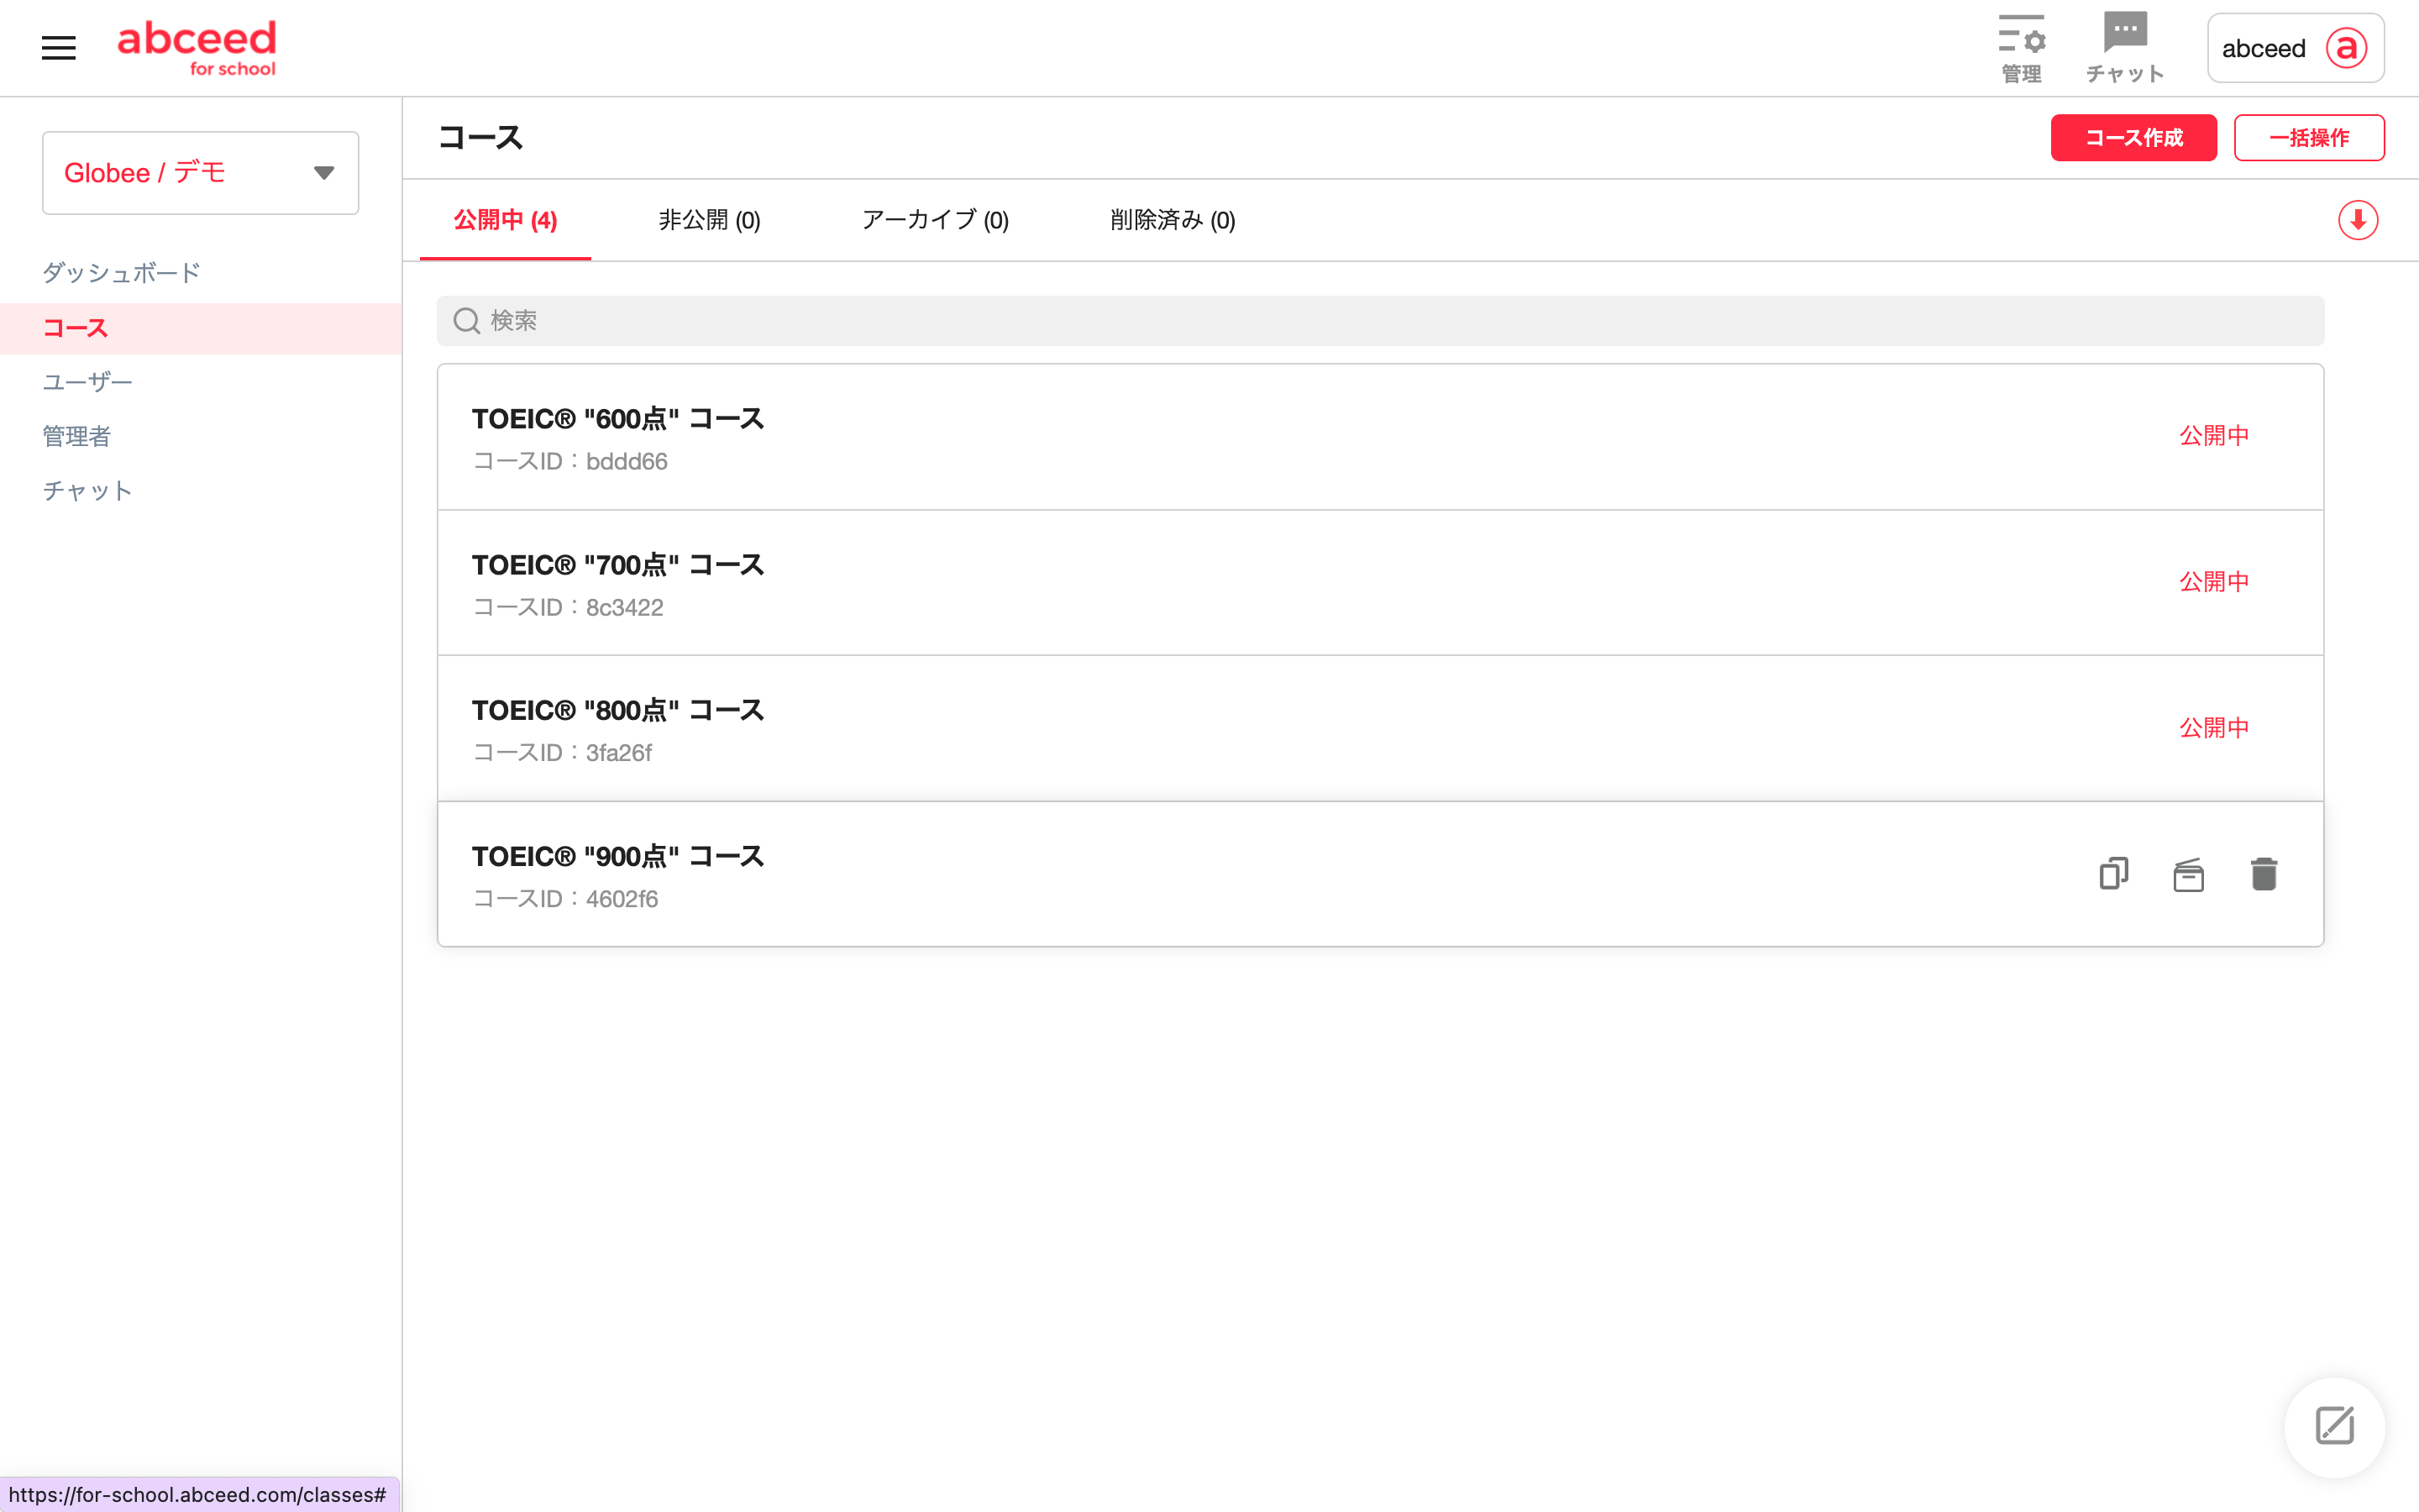This screenshot has width=2419, height=1512.
Task: Click course ID 3fa26f text
Action: [562, 753]
